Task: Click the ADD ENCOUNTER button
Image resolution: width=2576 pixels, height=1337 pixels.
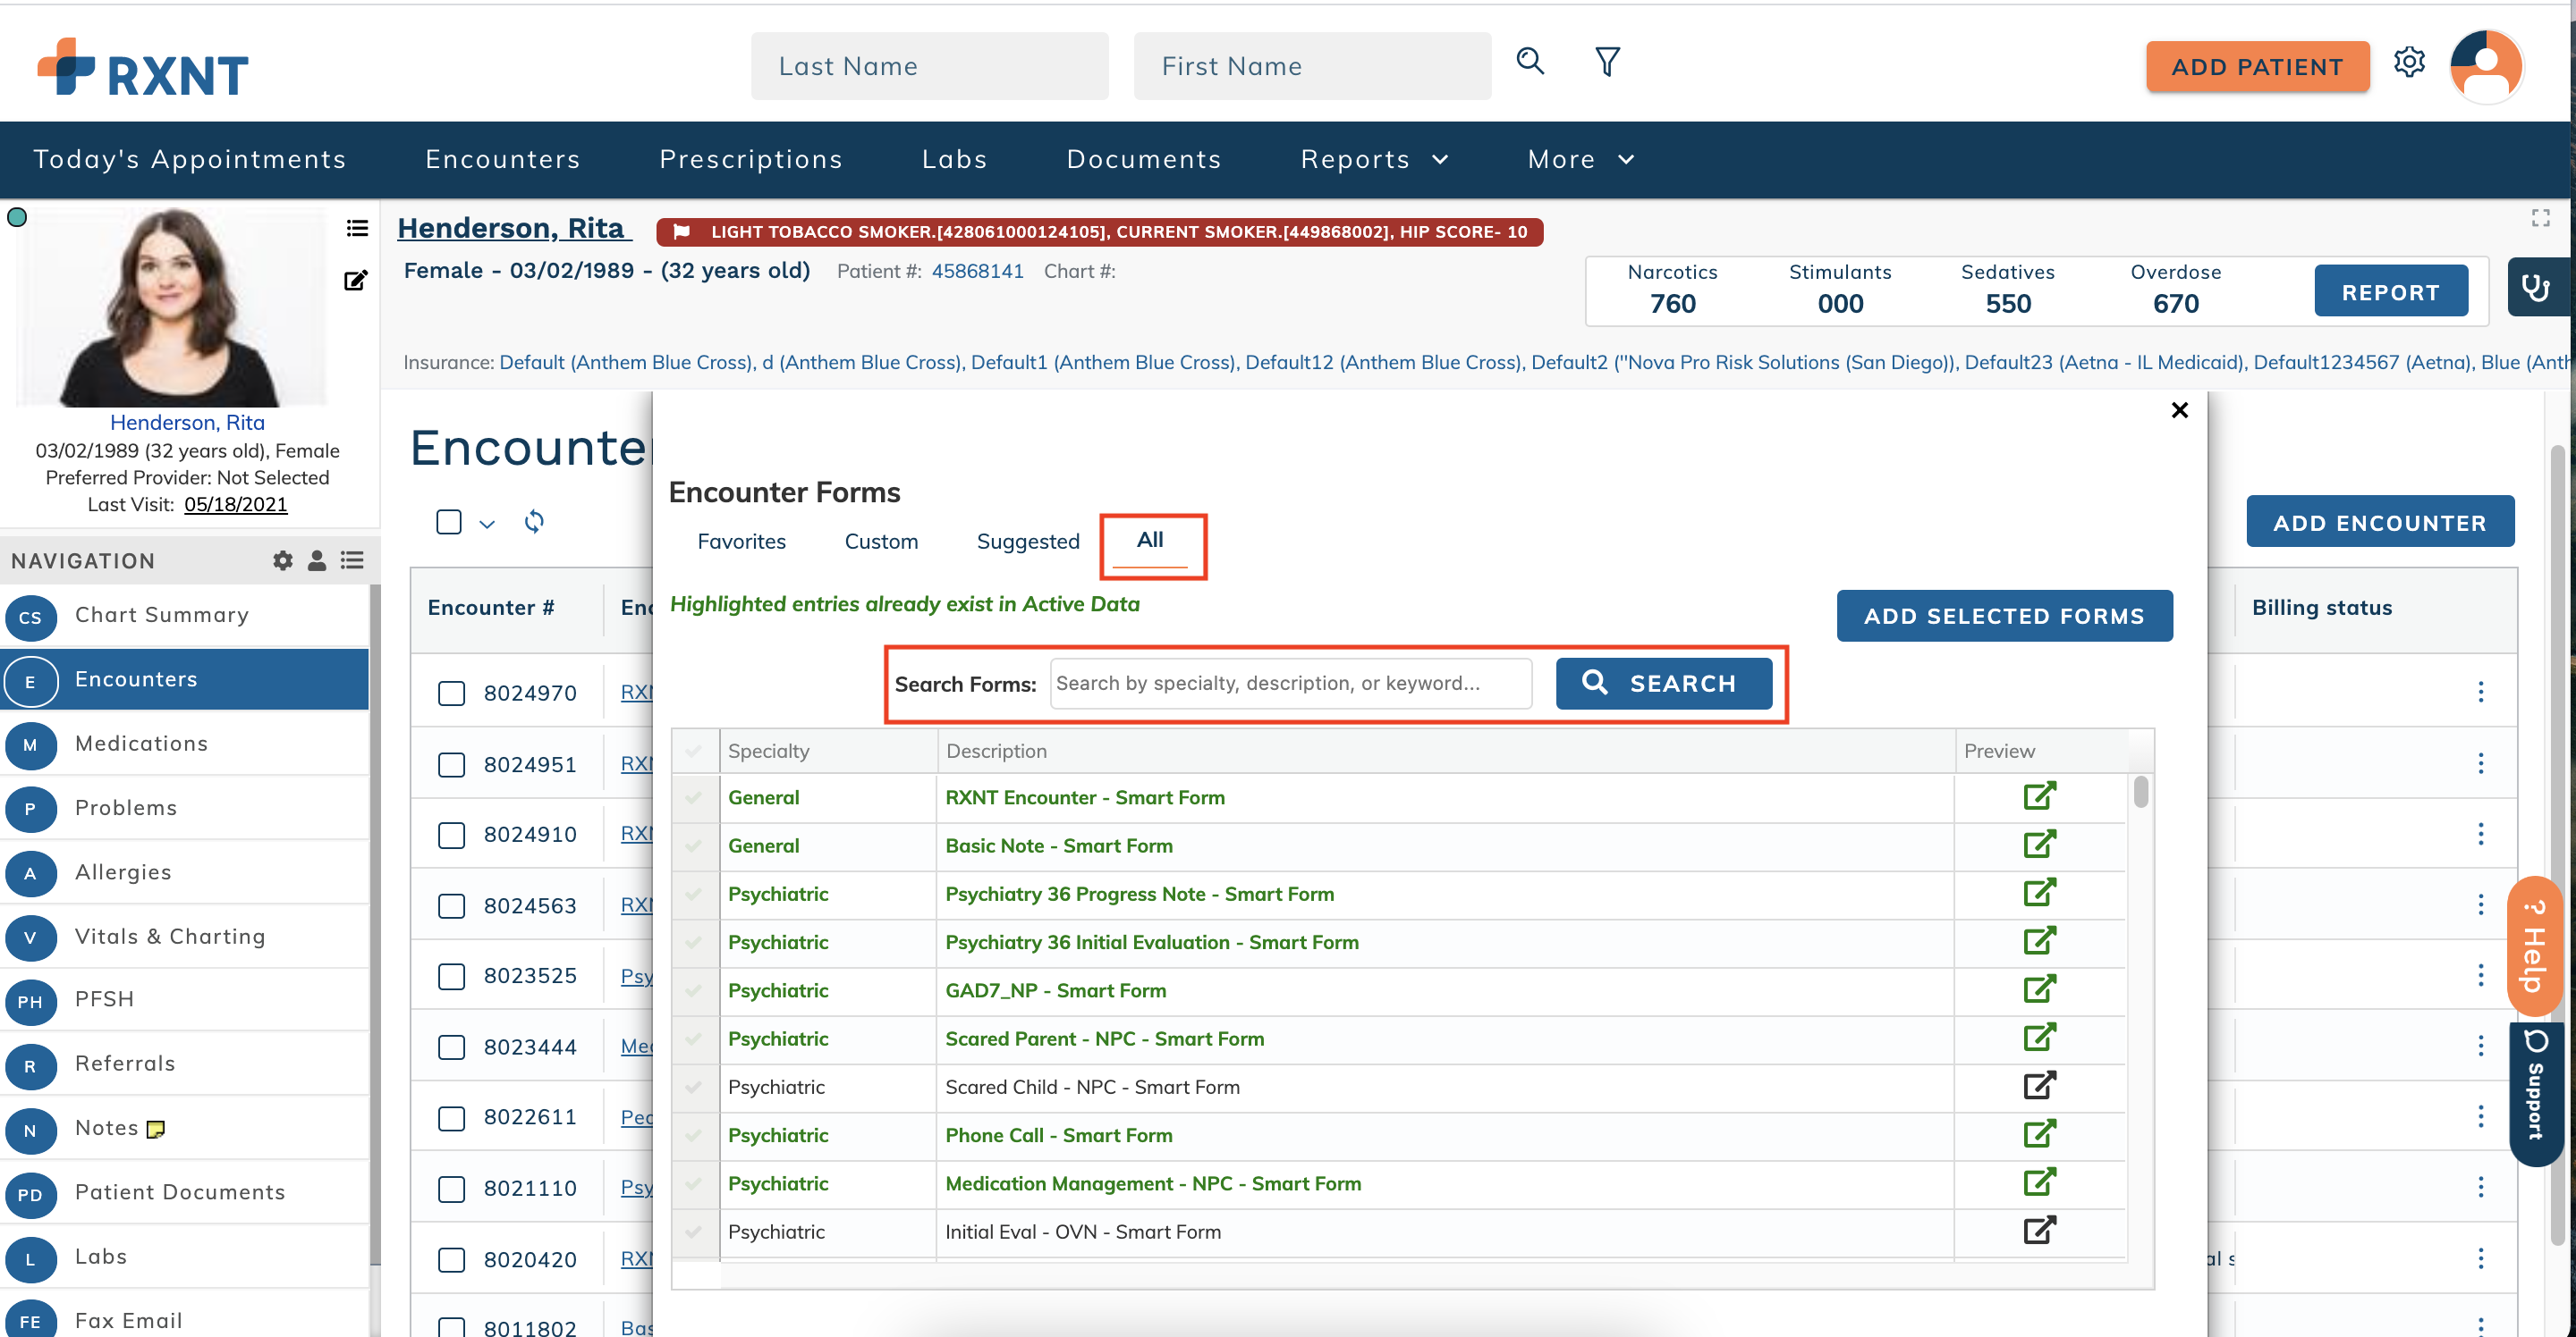Action: (x=2381, y=522)
